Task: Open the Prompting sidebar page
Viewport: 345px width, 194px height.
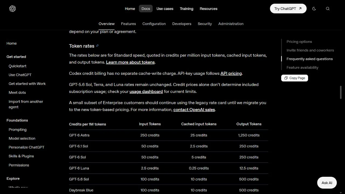Action: (x=18, y=130)
